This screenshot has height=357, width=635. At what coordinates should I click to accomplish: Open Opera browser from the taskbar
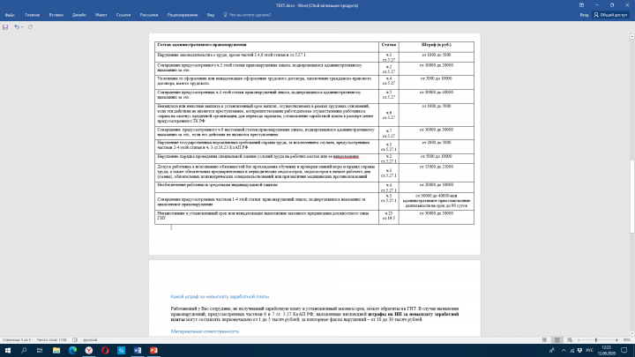tap(105, 351)
